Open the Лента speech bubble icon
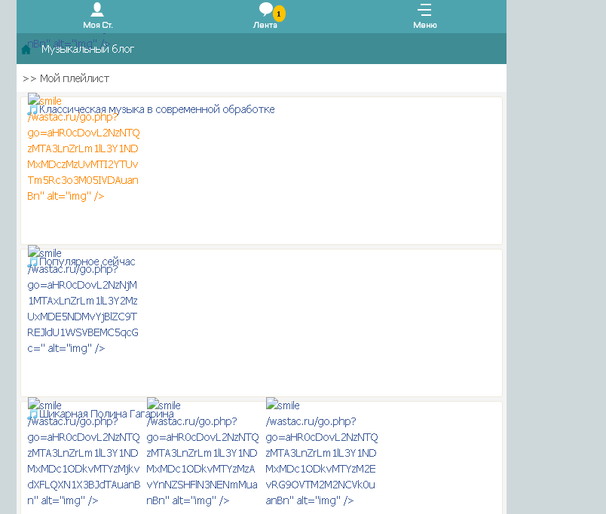606x514 pixels. pyautogui.click(x=265, y=9)
